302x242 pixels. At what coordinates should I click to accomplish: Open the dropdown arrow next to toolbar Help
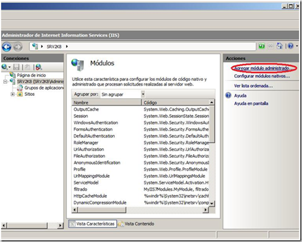pyautogui.click(x=297, y=46)
